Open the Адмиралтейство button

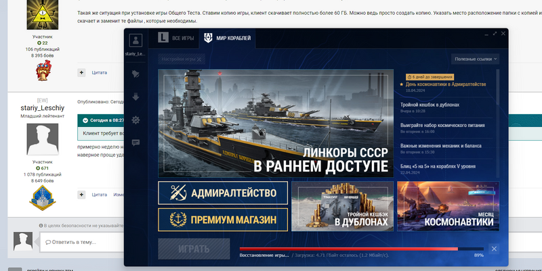(x=223, y=193)
